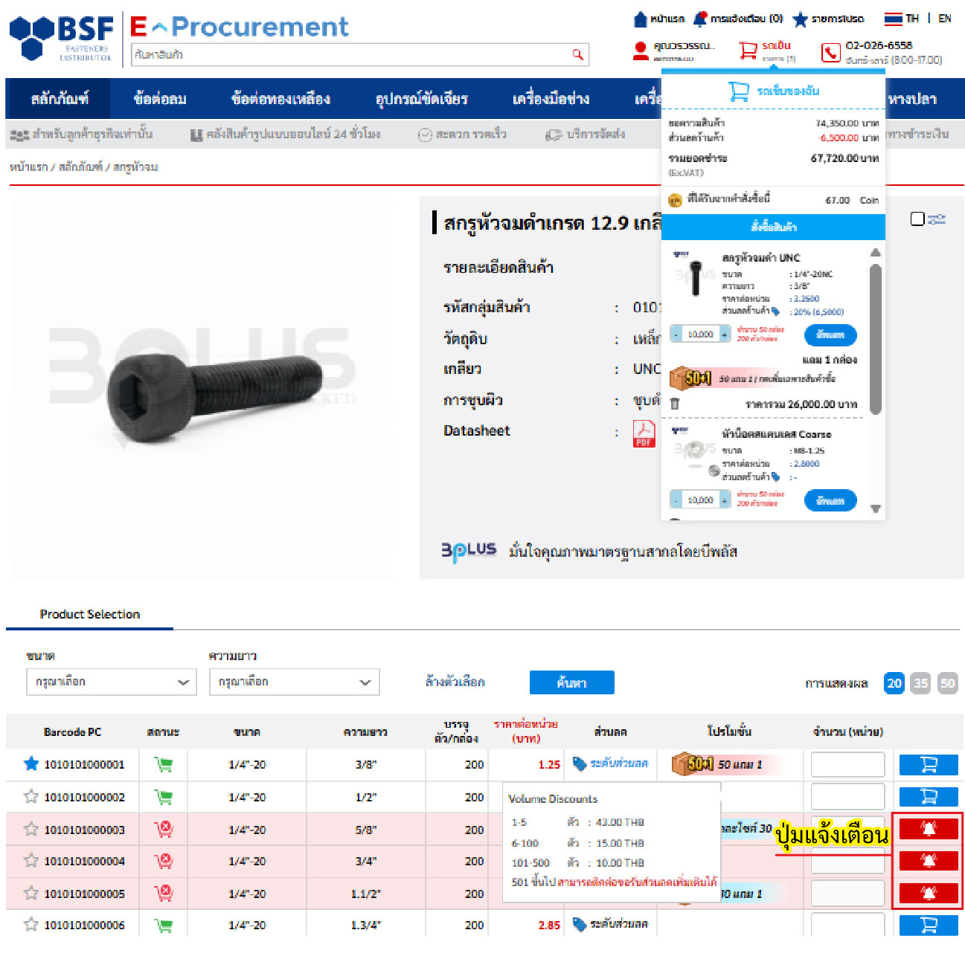Open the ความยาว length dropdown

pyautogui.click(x=294, y=682)
